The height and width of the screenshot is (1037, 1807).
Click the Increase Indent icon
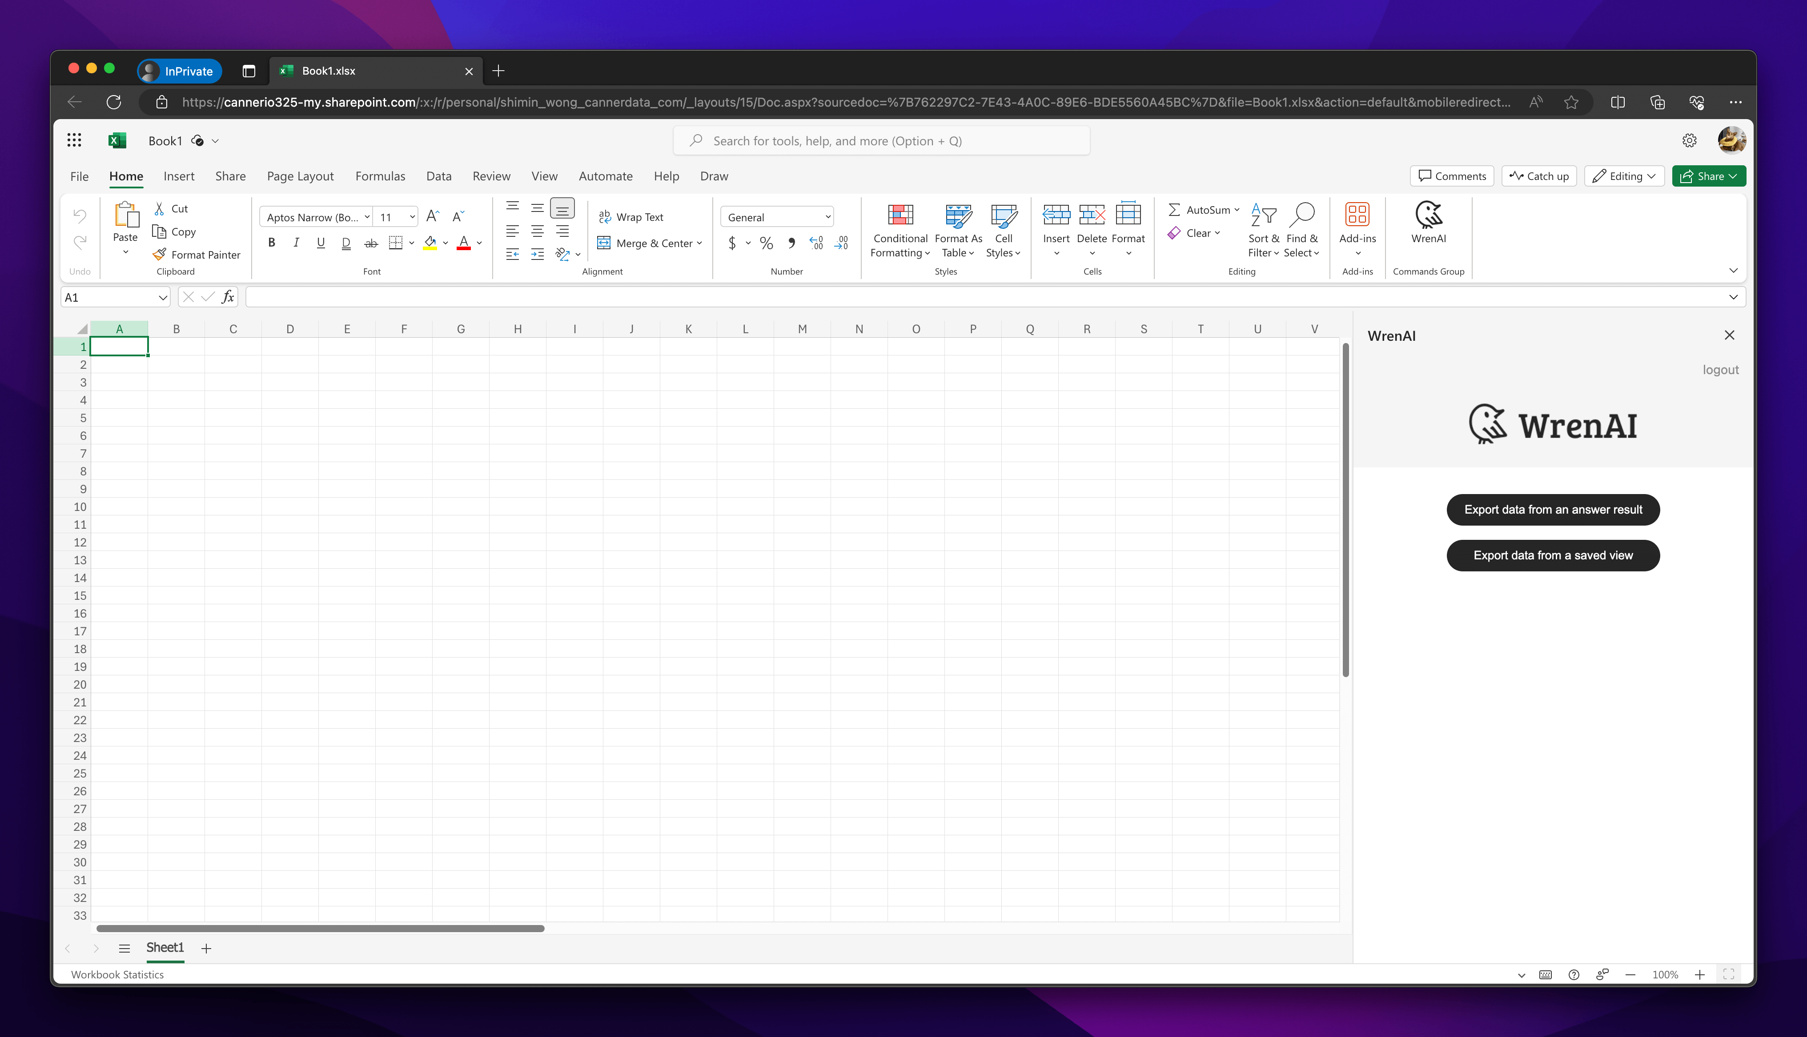537,254
